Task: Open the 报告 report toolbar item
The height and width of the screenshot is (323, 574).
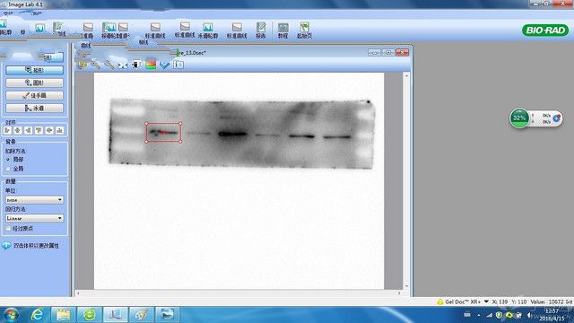Action: [261, 31]
